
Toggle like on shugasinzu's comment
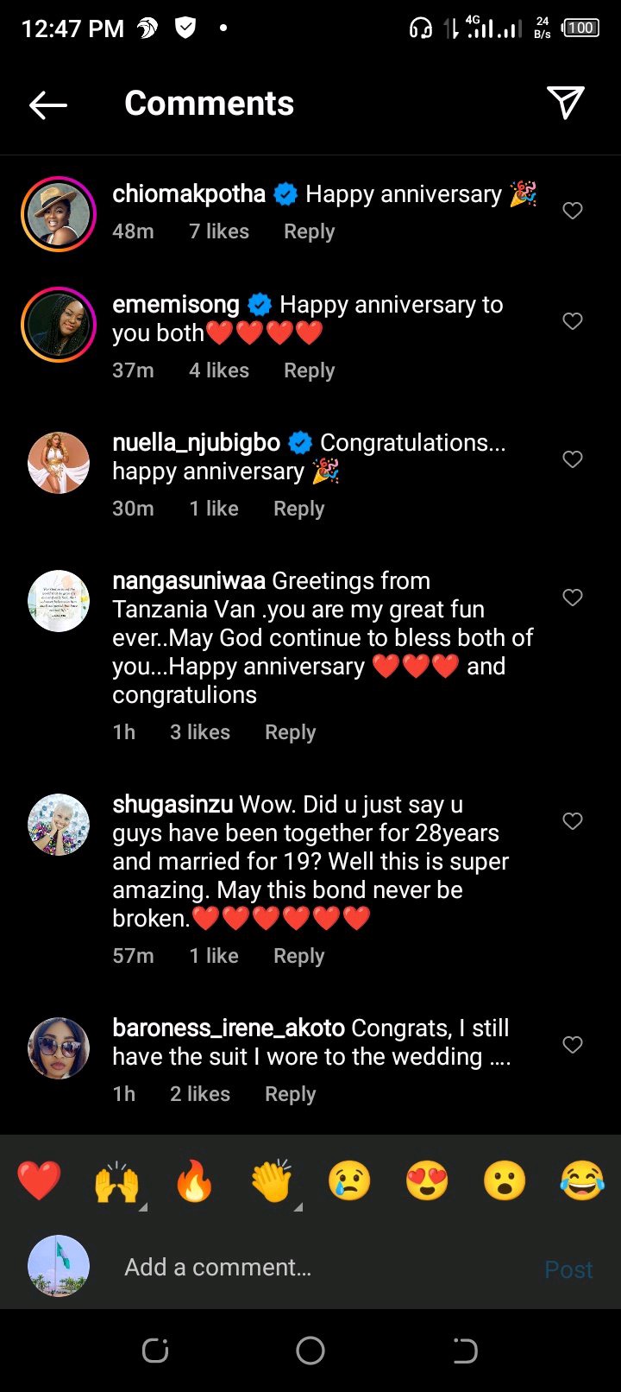(573, 821)
